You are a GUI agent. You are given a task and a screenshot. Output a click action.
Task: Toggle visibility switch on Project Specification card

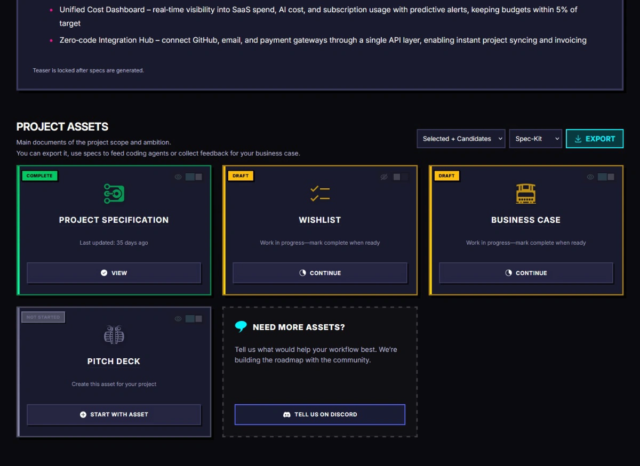click(x=194, y=177)
